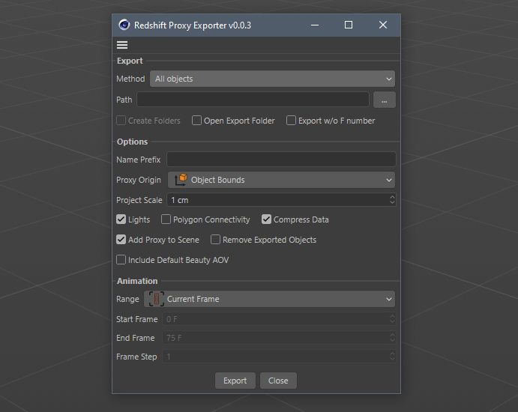
Task: Enable Export w/o F number checkbox
Action: [x=291, y=121]
